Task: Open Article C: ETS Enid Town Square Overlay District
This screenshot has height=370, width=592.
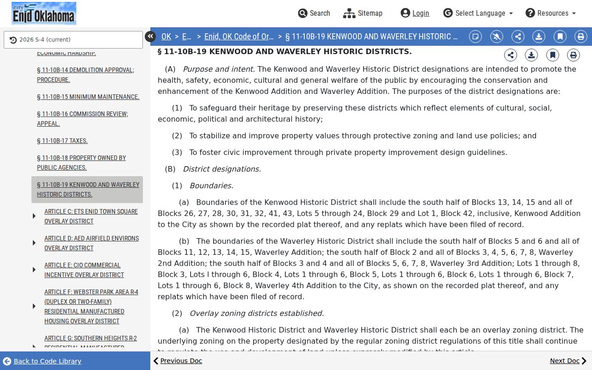Action: [91, 216]
